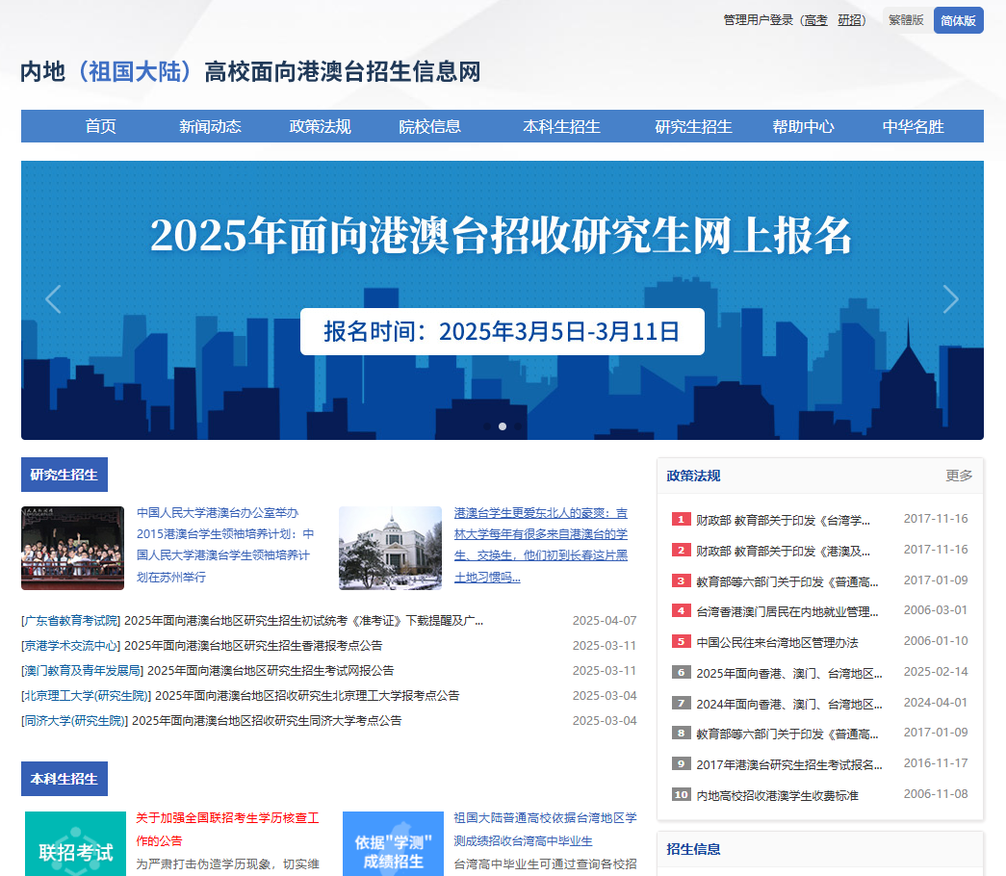
Task: Click the 高考 admin login link
Action: coord(815,20)
